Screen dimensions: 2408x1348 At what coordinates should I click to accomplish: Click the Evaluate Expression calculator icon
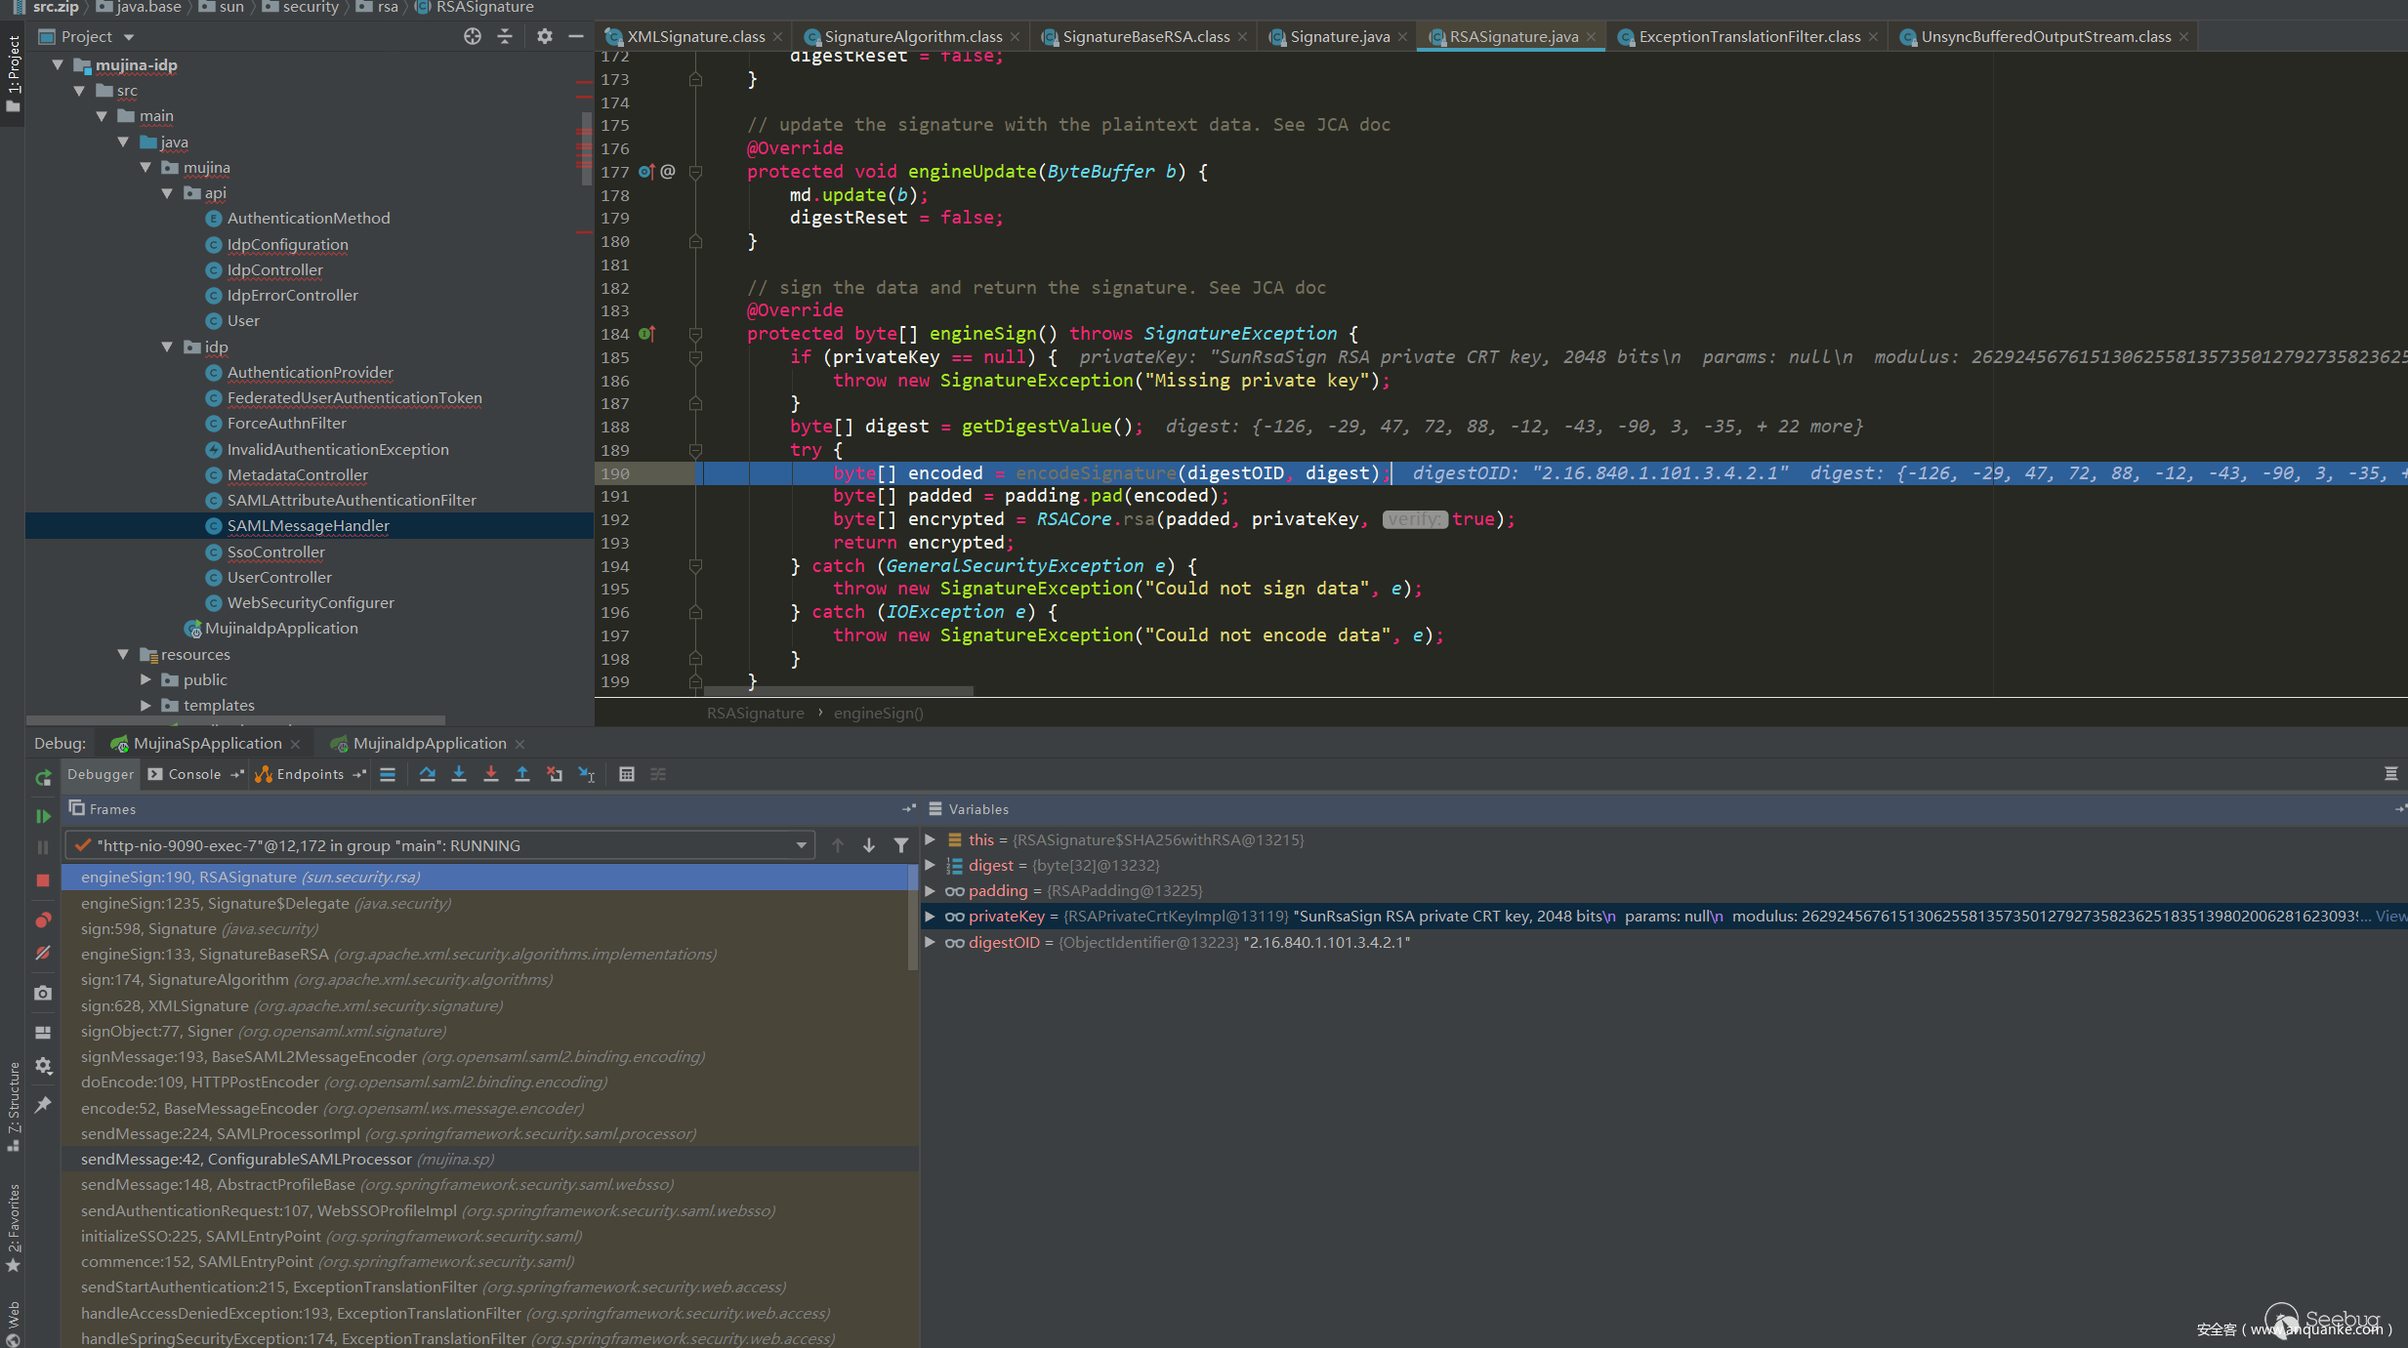pyautogui.click(x=627, y=774)
